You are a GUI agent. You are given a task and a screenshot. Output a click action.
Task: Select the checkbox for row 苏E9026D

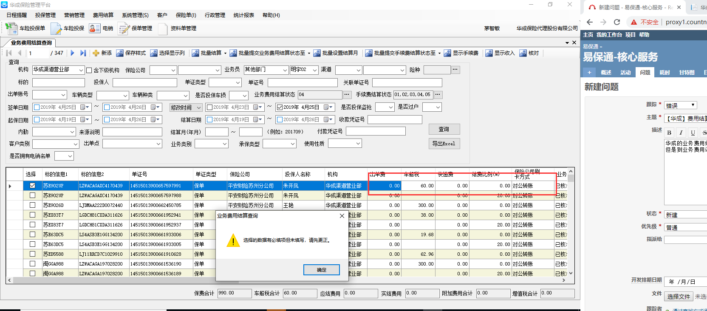(32, 205)
